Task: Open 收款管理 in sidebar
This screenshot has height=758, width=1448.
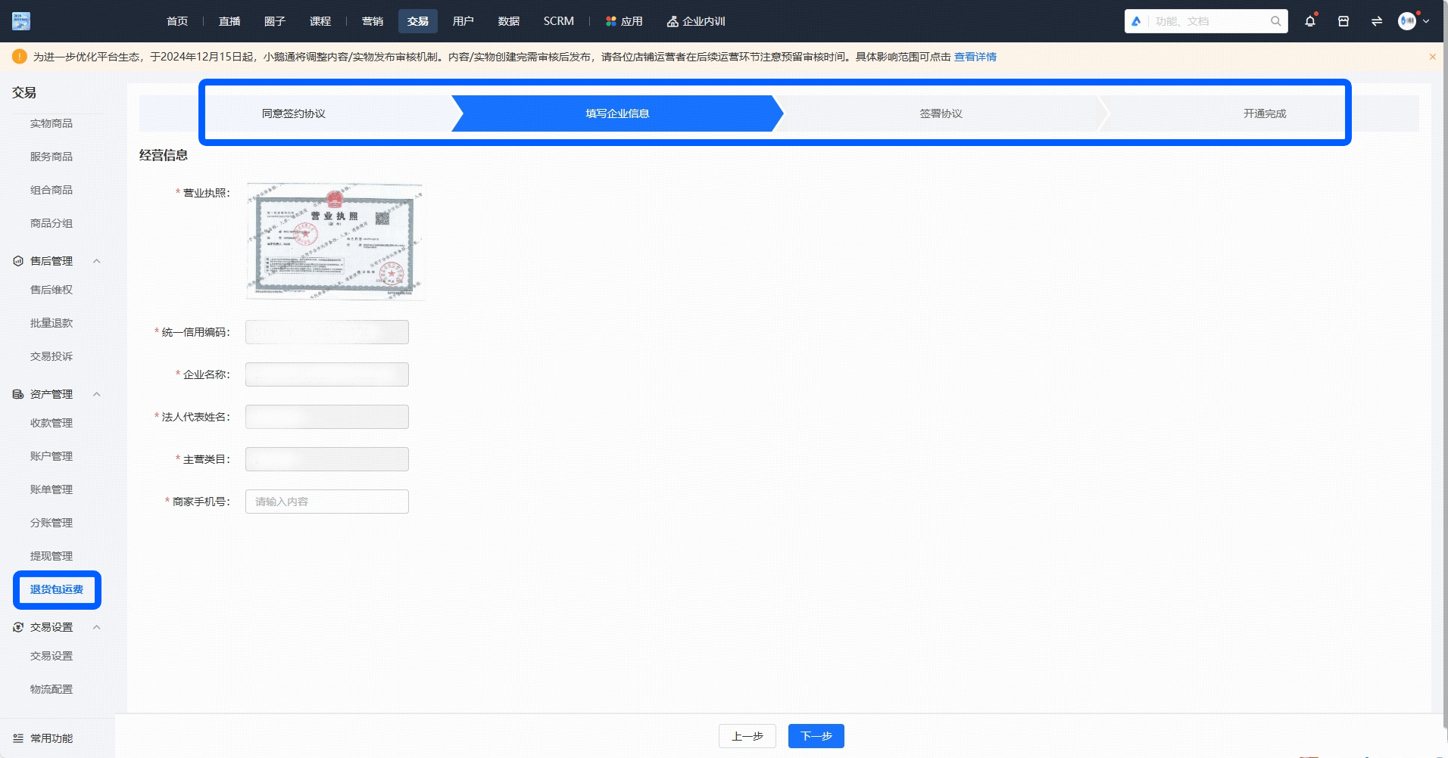Action: pyautogui.click(x=51, y=423)
